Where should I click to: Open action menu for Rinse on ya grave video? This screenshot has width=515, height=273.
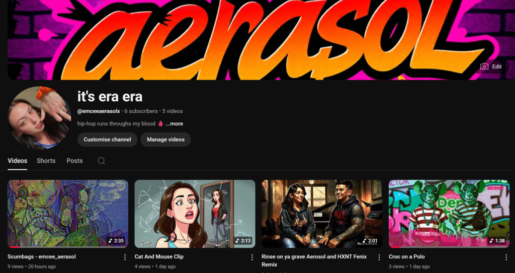379,257
